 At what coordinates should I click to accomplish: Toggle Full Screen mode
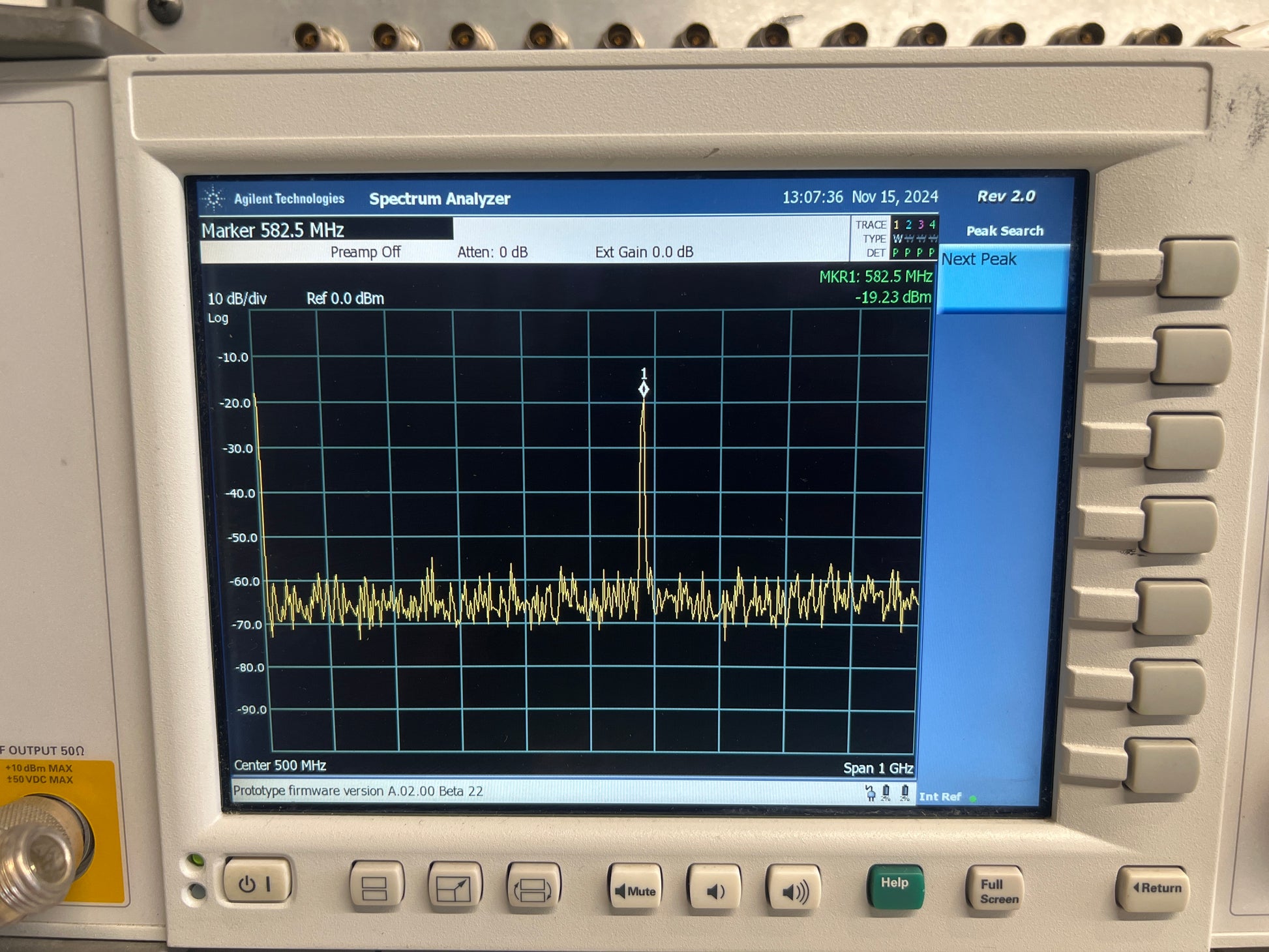coord(994,889)
